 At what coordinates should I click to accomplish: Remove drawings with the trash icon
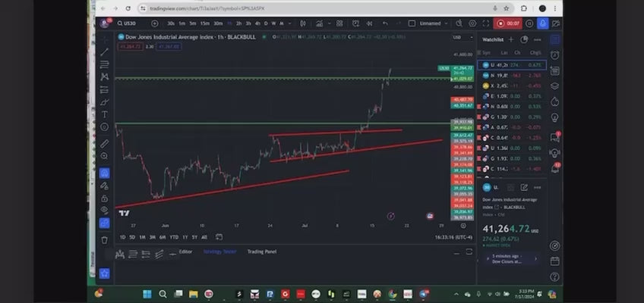[104, 240]
